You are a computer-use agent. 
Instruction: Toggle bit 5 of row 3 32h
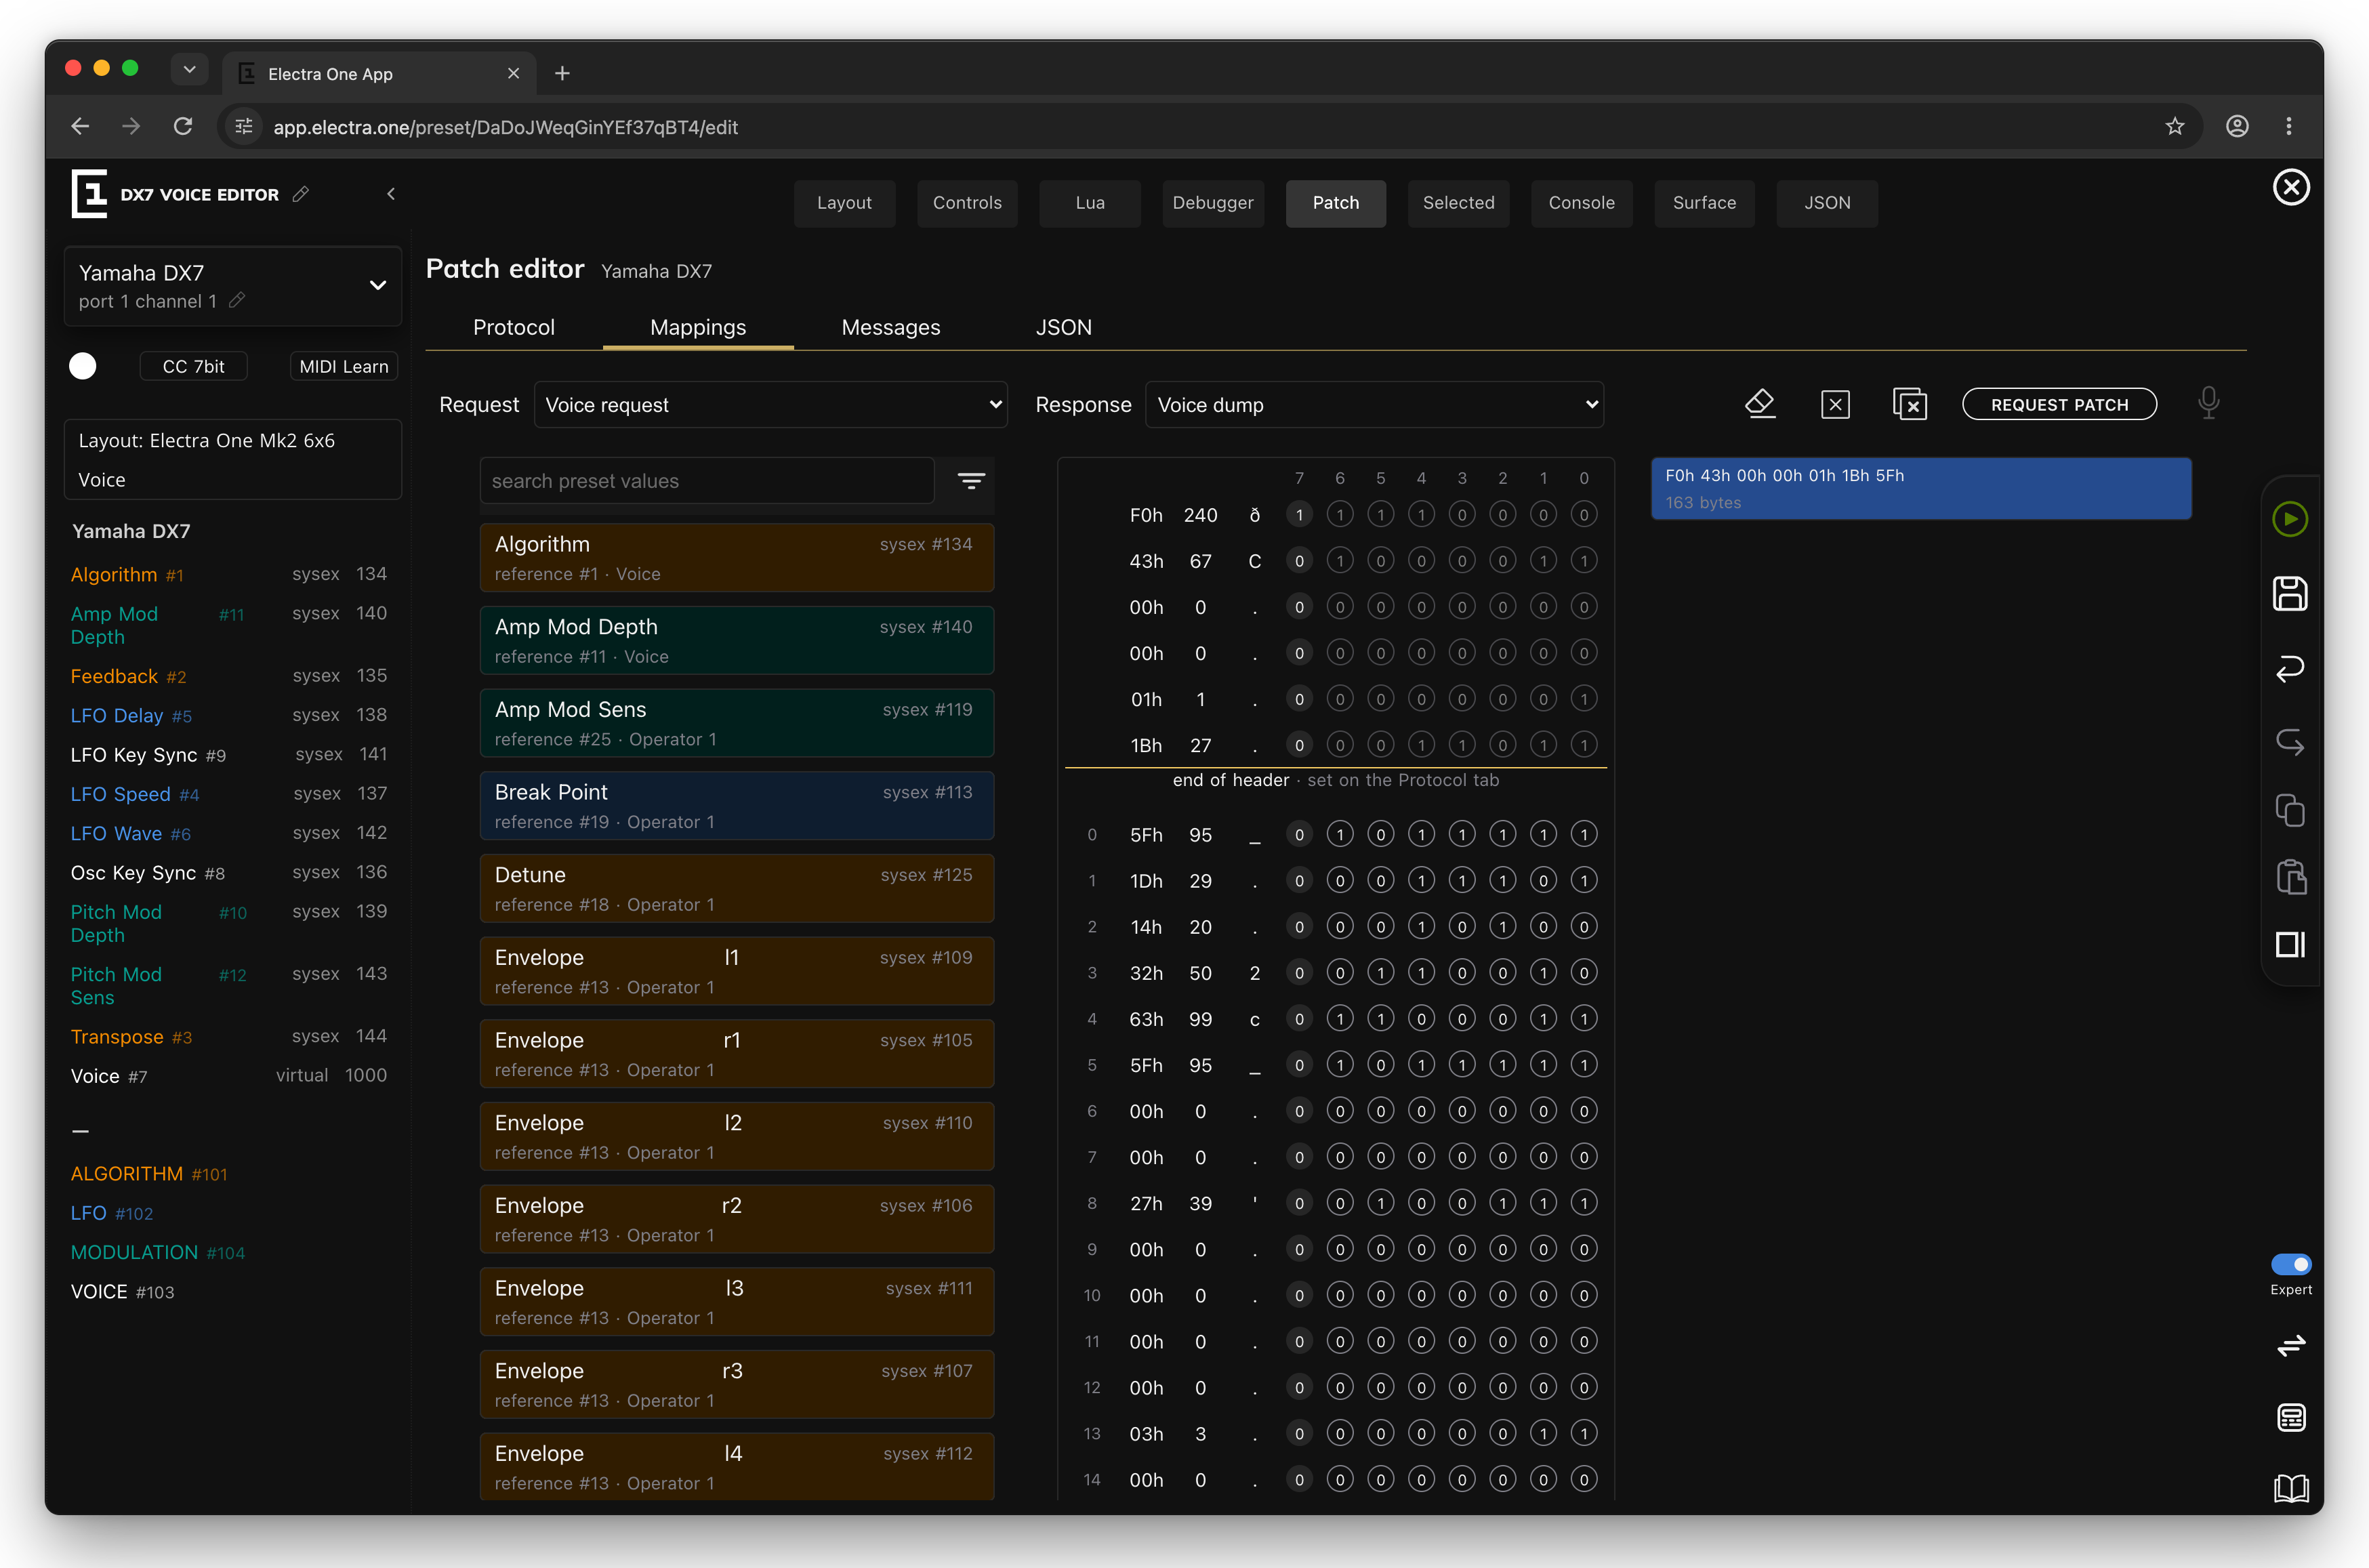pos(1380,972)
